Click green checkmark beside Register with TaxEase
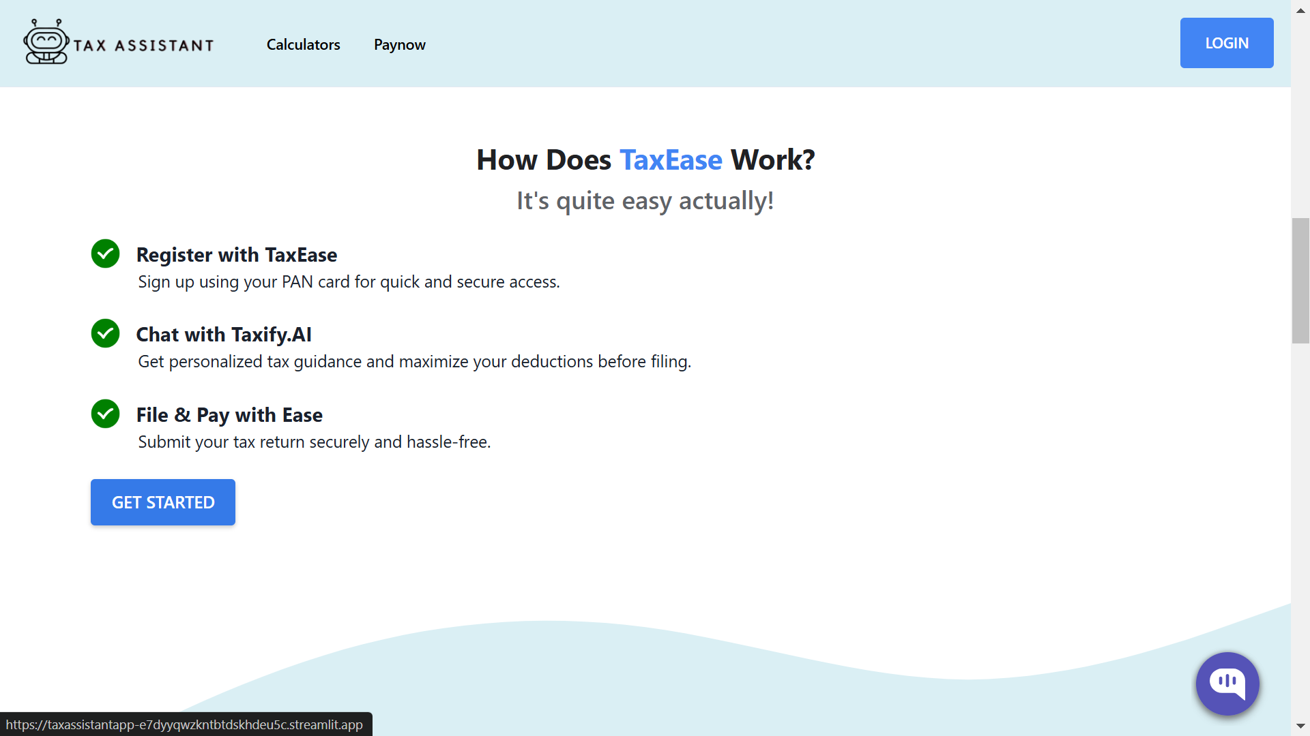This screenshot has width=1310, height=736. (x=105, y=254)
